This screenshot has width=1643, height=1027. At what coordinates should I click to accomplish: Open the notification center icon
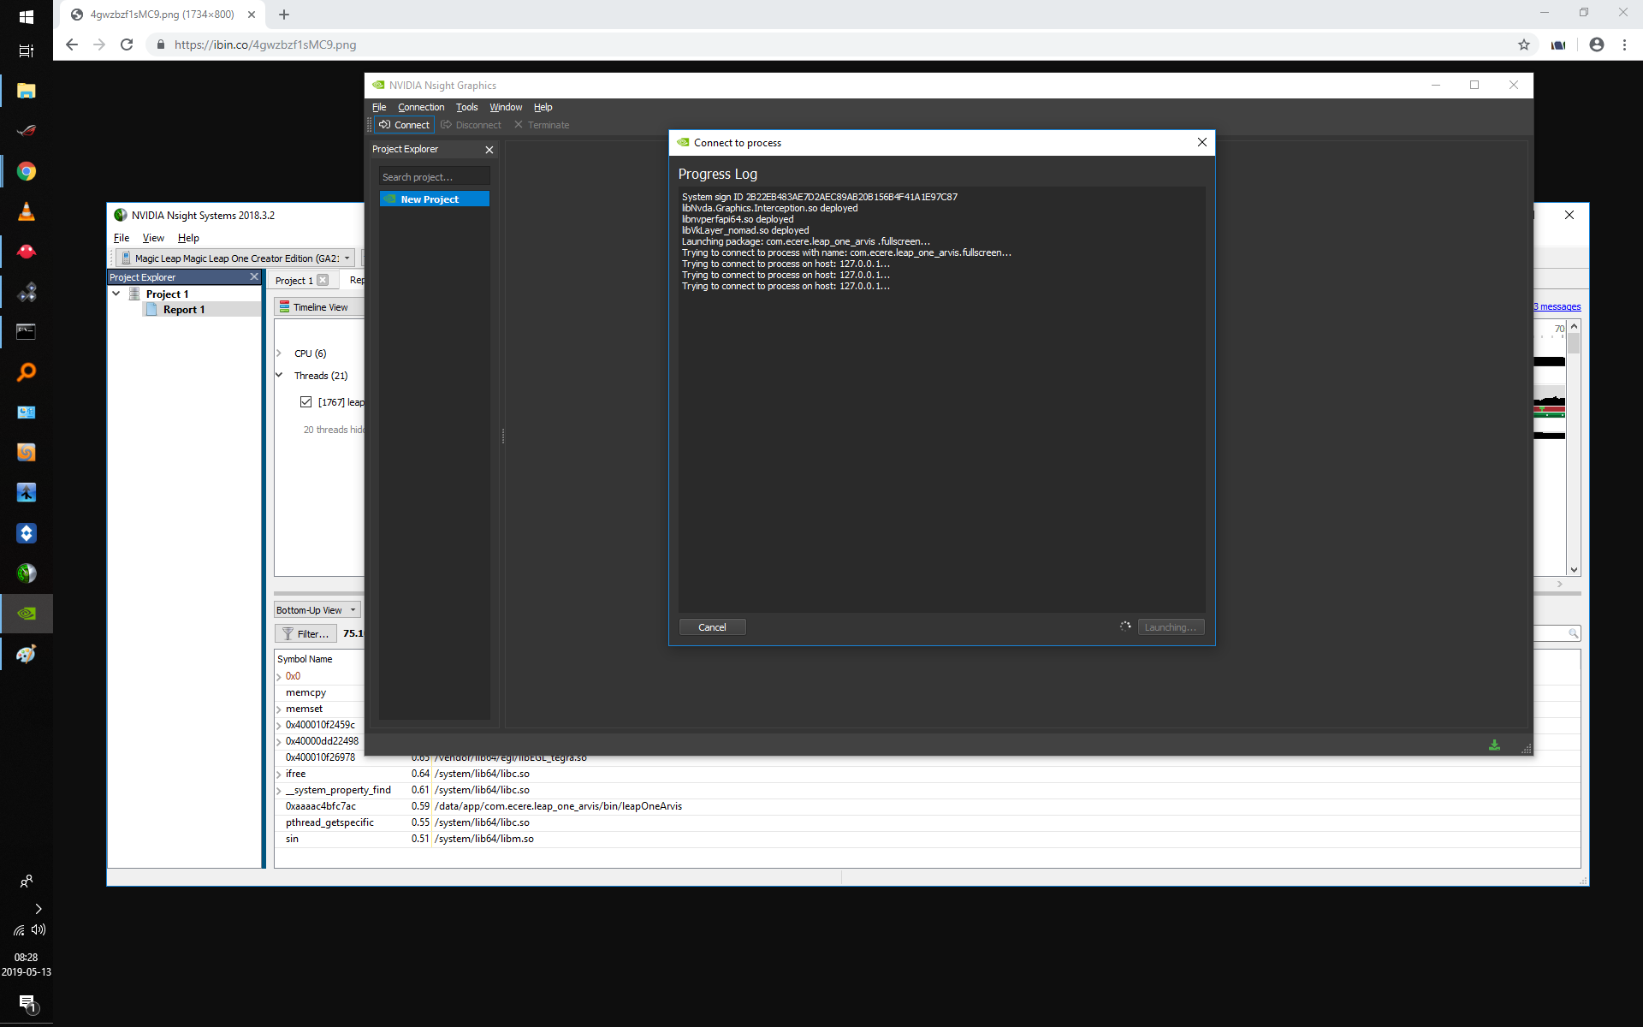click(x=27, y=1003)
